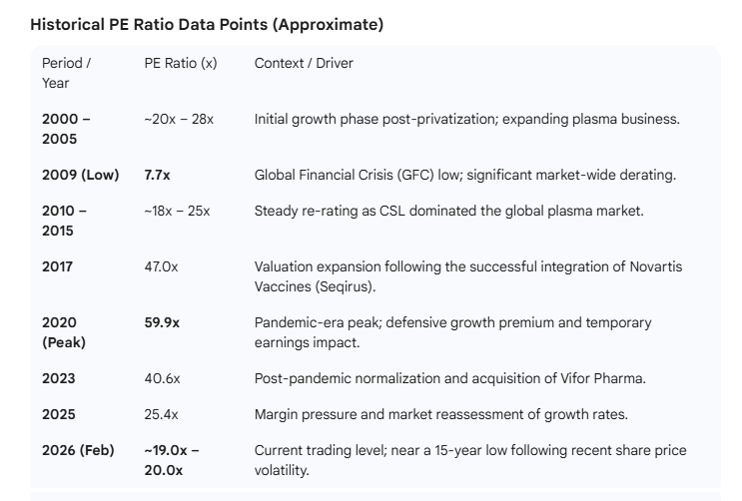Select the bold '7.7x' PE ratio

(x=158, y=175)
